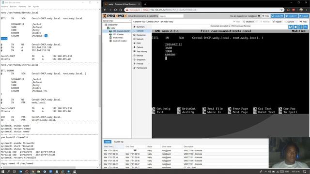
Task: Click the Logout button
Action: pyautogui.click(x=304, y=16)
